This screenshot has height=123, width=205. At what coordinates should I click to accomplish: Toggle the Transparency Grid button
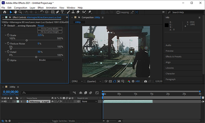pos(110,81)
